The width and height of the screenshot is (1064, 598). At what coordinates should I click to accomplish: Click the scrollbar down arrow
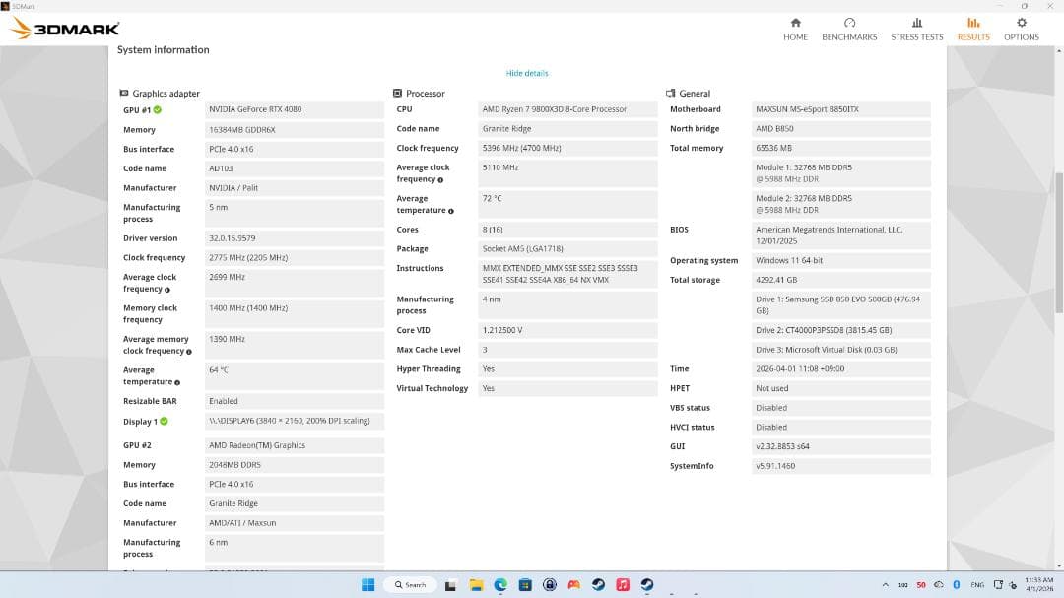coord(1058,566)
